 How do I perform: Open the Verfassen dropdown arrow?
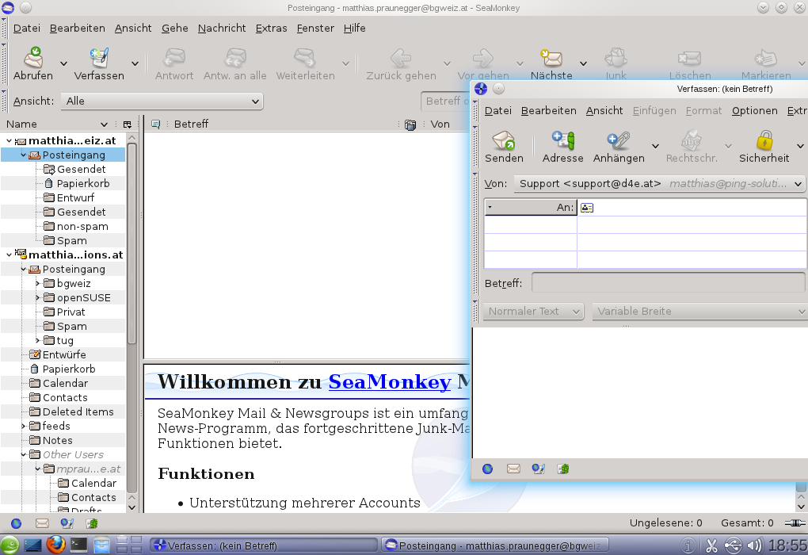click(x=135, y=63)
